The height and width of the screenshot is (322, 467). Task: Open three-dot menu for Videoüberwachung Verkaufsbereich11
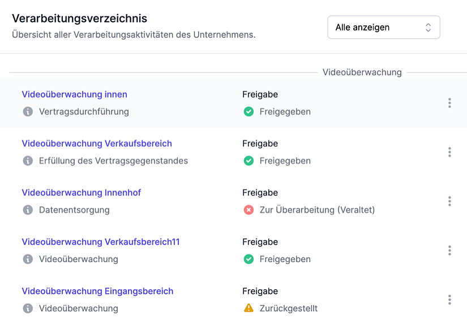pyautogui.click(x=449, y=250)
